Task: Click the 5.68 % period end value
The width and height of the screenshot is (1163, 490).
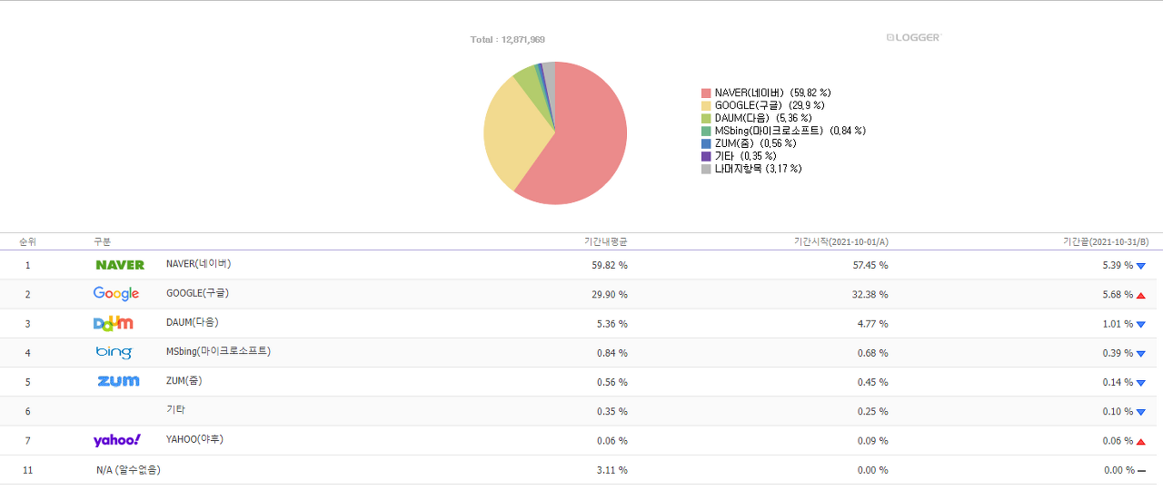Action: 1118,295
